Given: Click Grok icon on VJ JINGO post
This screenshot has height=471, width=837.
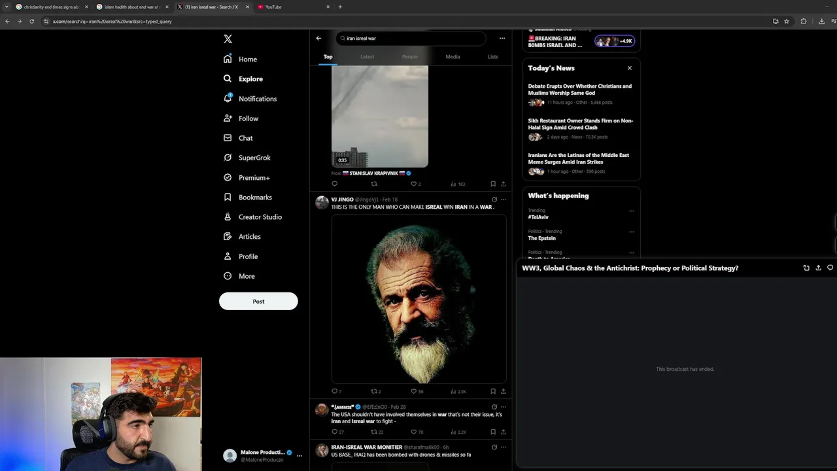Looking at the screenshot, I should click(494, 200).
